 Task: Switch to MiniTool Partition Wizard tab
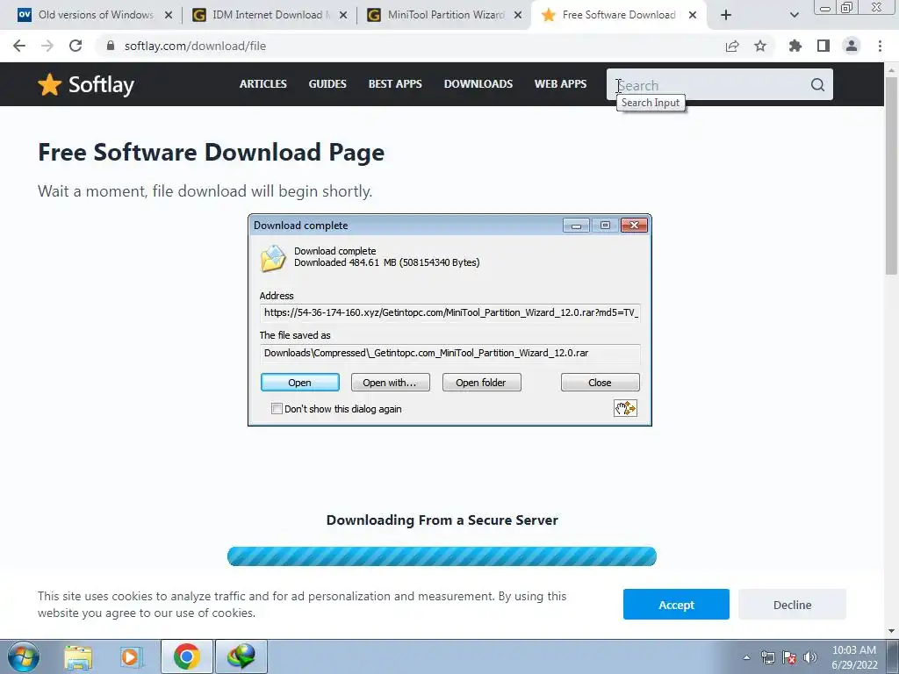(x=443, y=15)
